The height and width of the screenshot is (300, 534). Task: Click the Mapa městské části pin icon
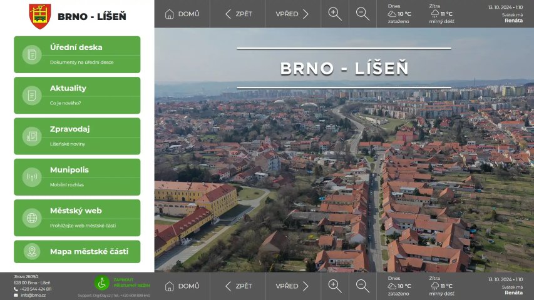[x=32, y=251]
